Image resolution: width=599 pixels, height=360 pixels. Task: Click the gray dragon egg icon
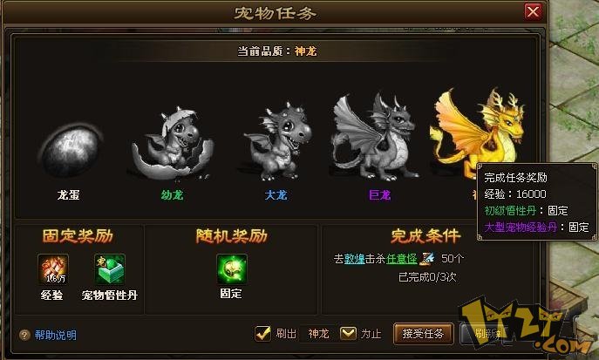pyautogui.click(x=71, y=150)
